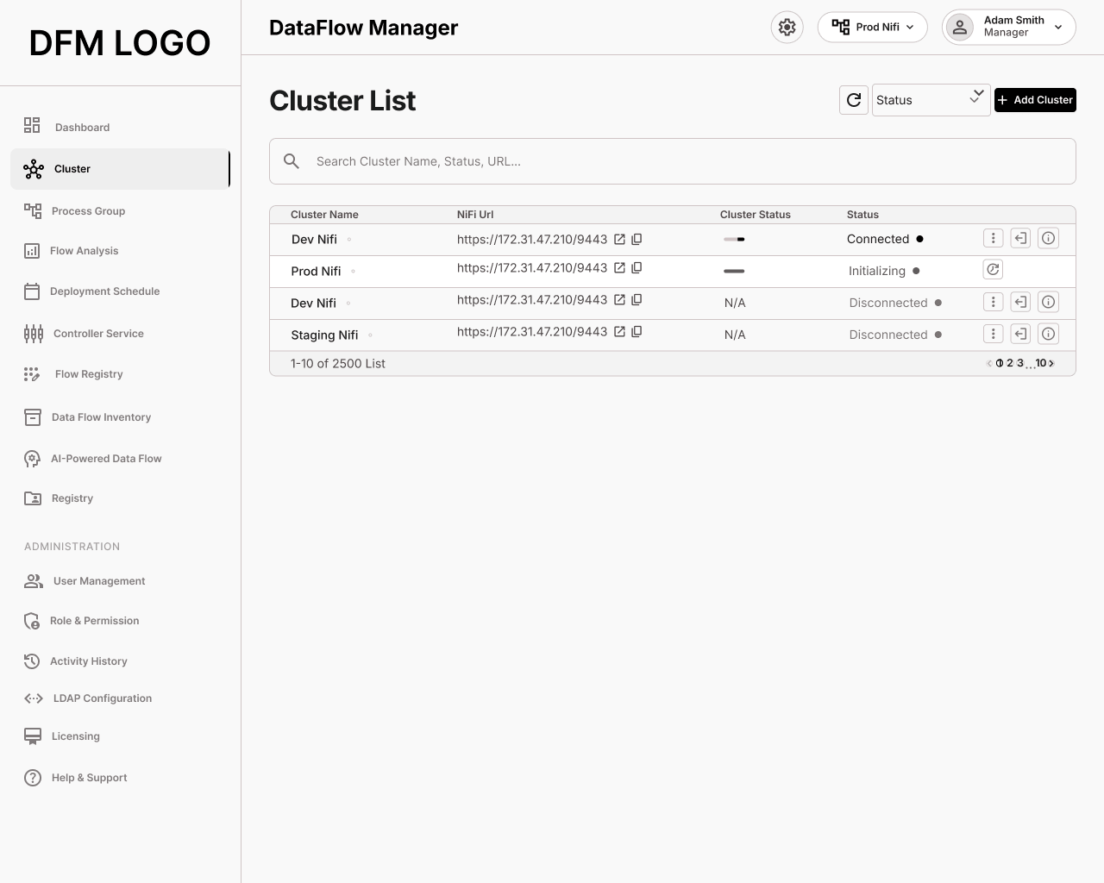The image size is (1104, 883).
Task: Open LDAP Configuration
Action: pos(88,698)
